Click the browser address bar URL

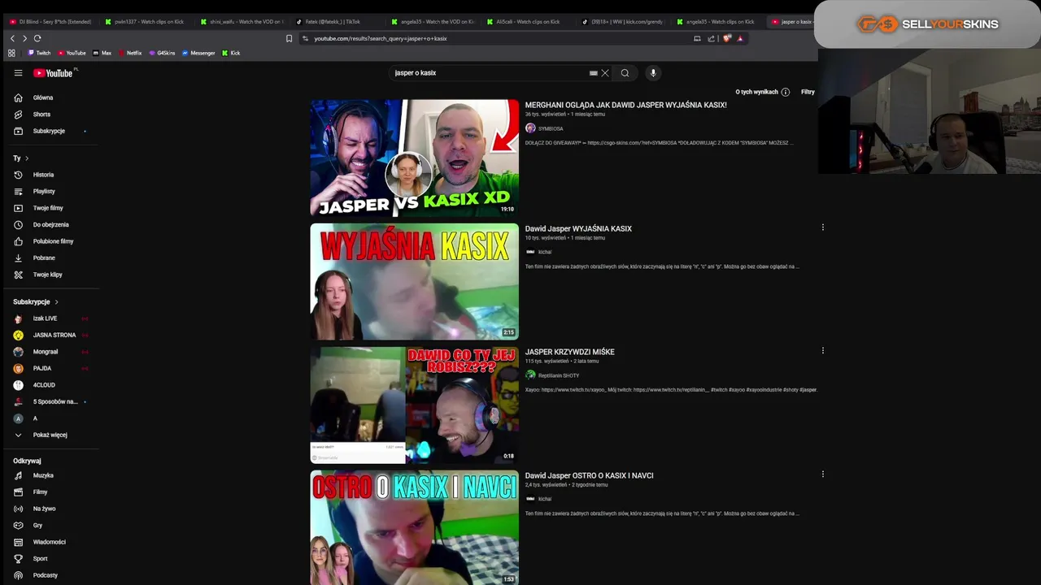(381, 38)
